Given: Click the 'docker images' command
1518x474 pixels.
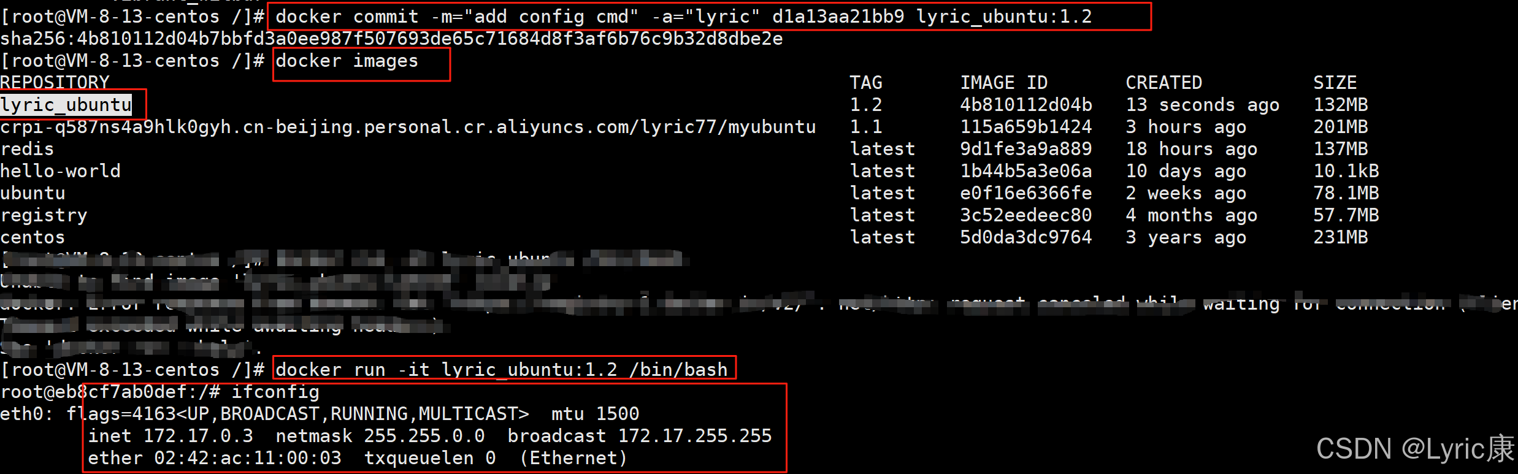Looking at the screenshot, I should [347, 61].
